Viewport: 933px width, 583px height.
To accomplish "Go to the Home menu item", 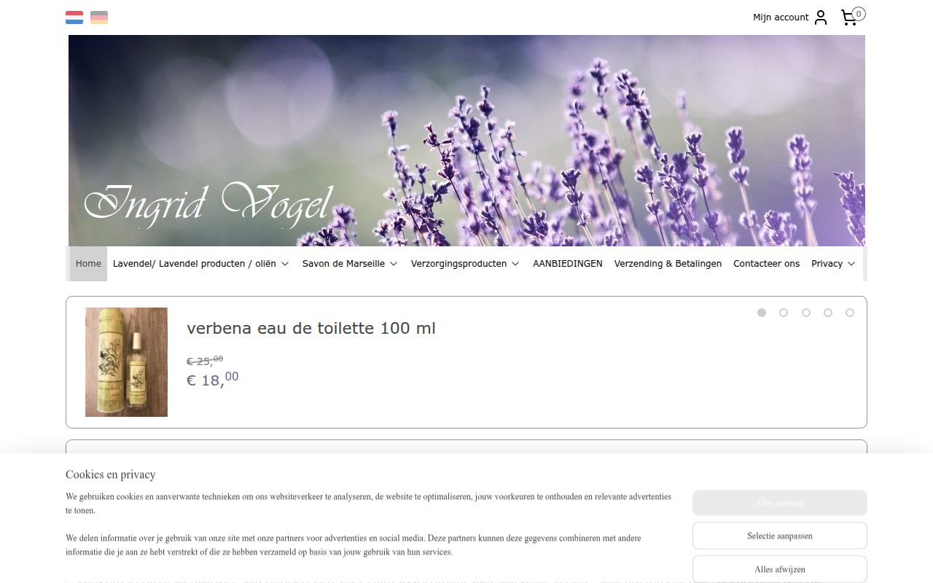I will 88,264.
